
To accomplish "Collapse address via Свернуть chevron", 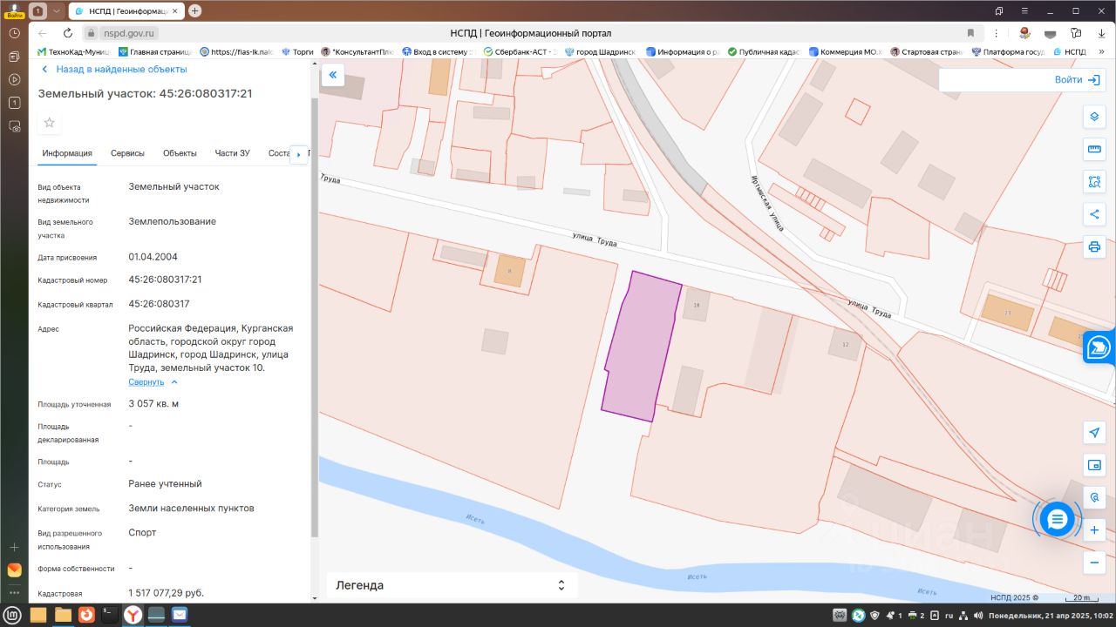I will (153, 382).
